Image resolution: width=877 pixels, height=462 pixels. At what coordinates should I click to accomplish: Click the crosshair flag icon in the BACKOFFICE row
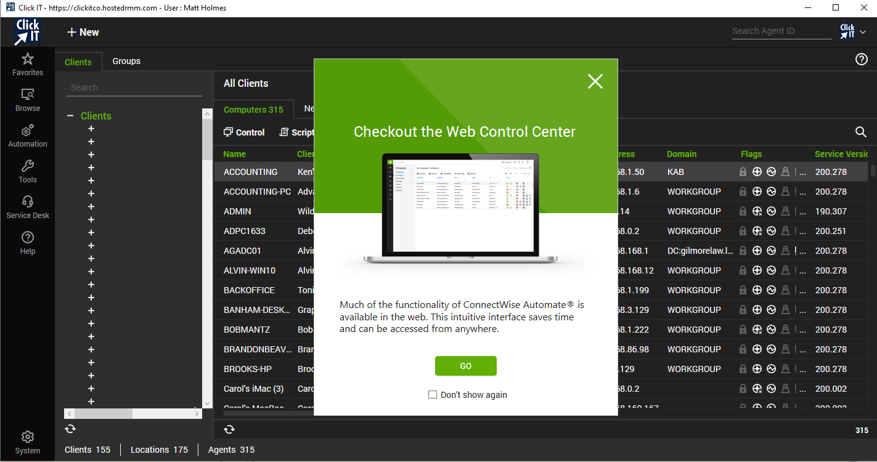757,290
